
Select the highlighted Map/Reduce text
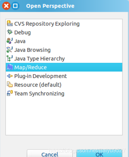31,67
